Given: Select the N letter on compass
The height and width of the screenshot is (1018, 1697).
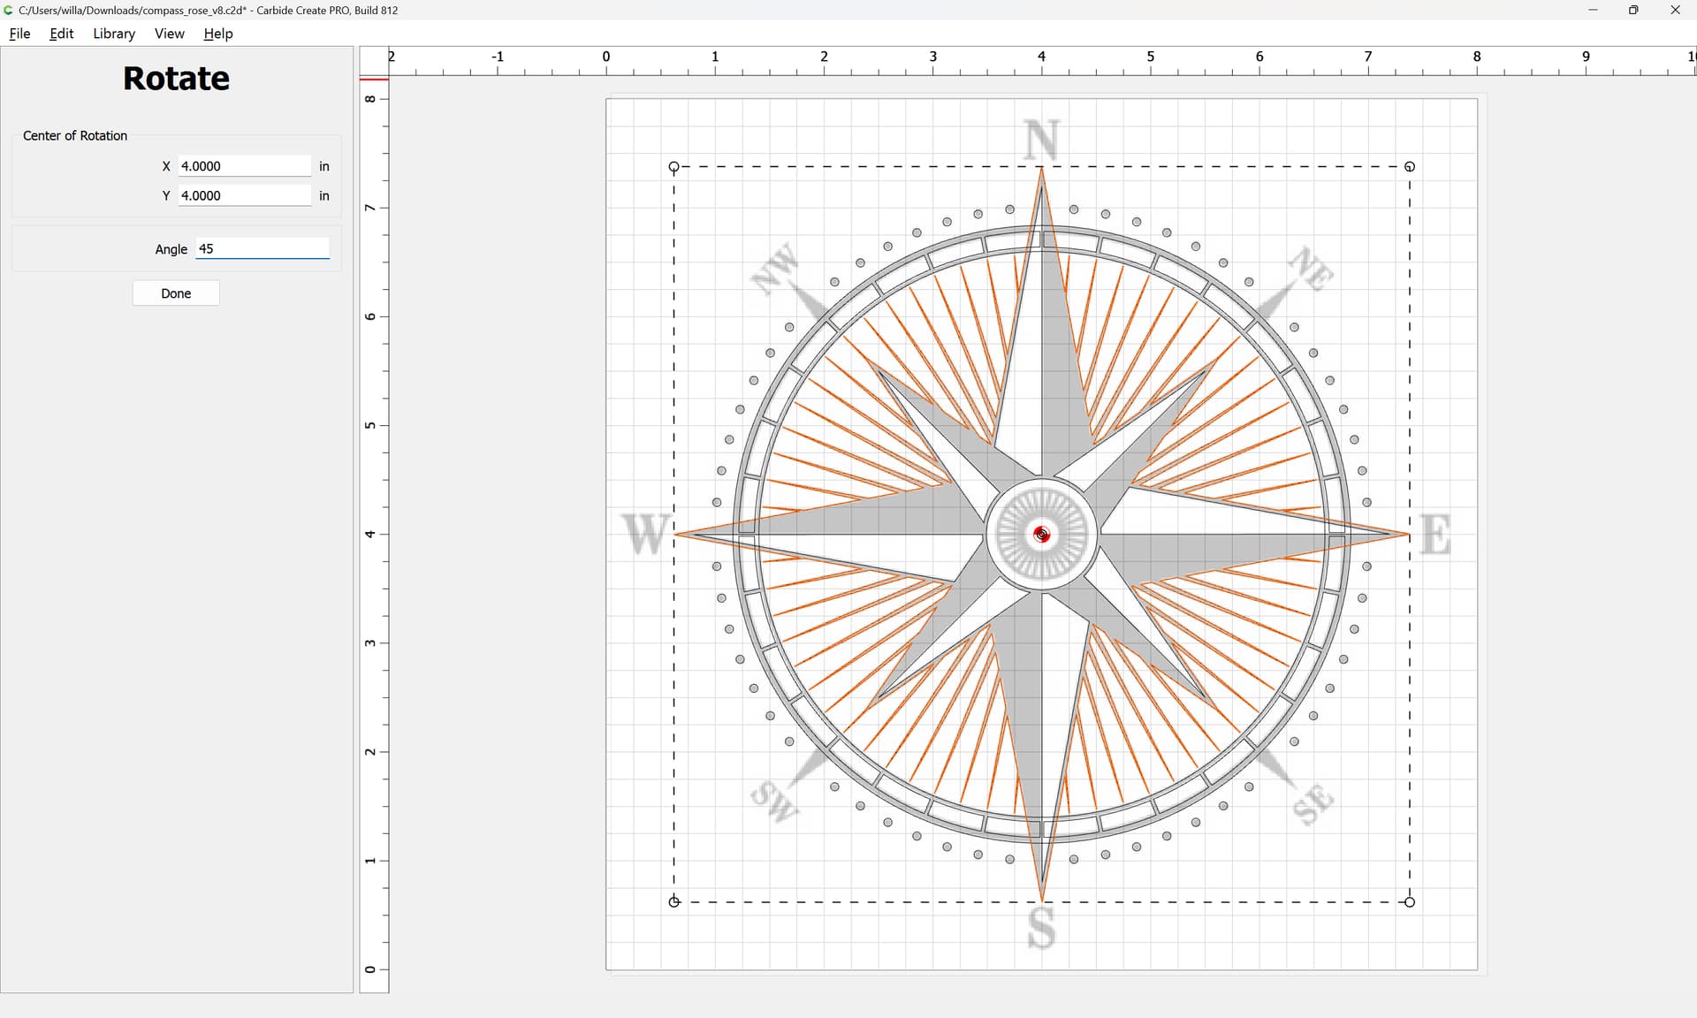Looking at the screenshot, I should 1041,140.
